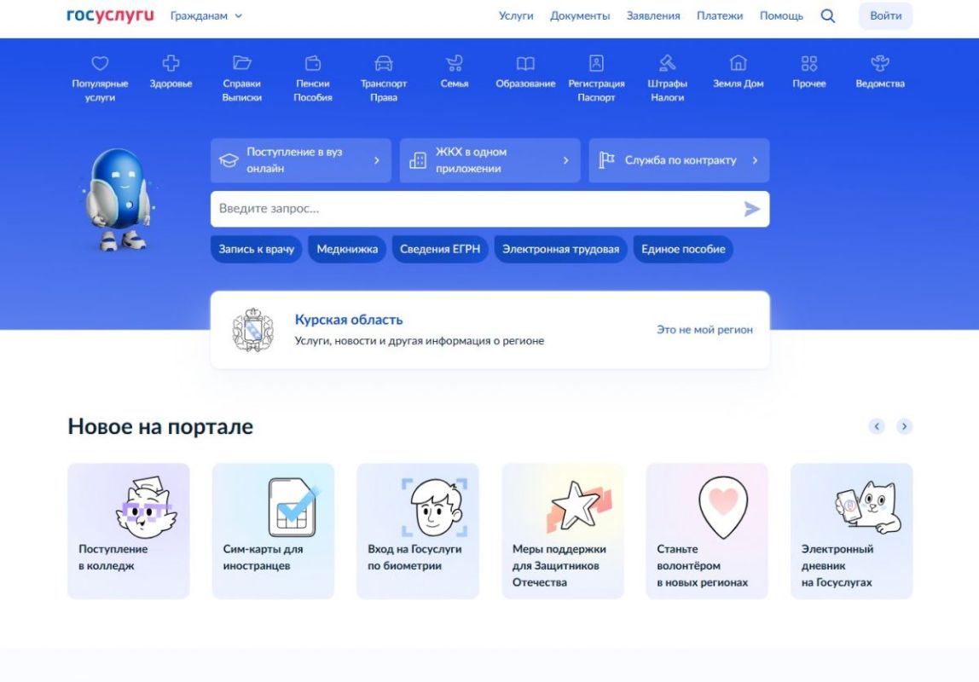Screen dimensions: 979x682
Task: Click the Госуслуги logo
Action: (x=110, y=15)
